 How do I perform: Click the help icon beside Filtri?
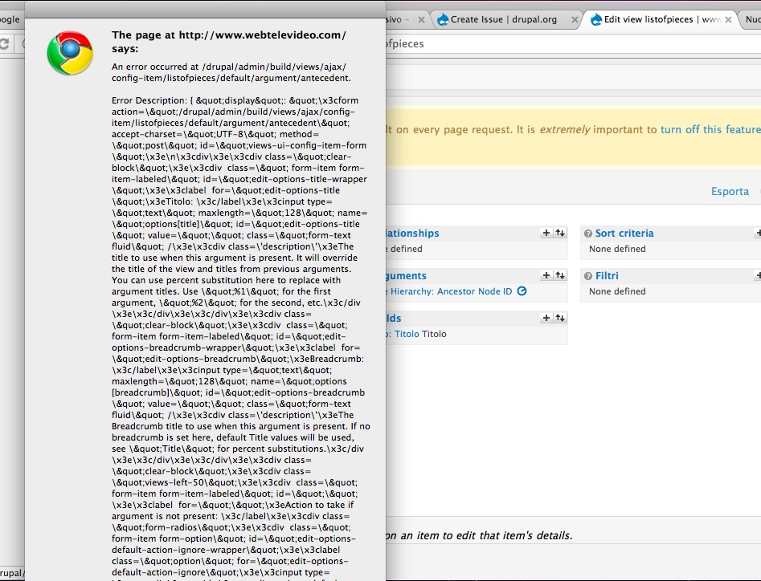(x=587, y=276)
